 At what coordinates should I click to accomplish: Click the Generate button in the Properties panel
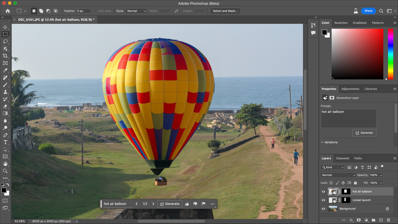click(364, 132)
